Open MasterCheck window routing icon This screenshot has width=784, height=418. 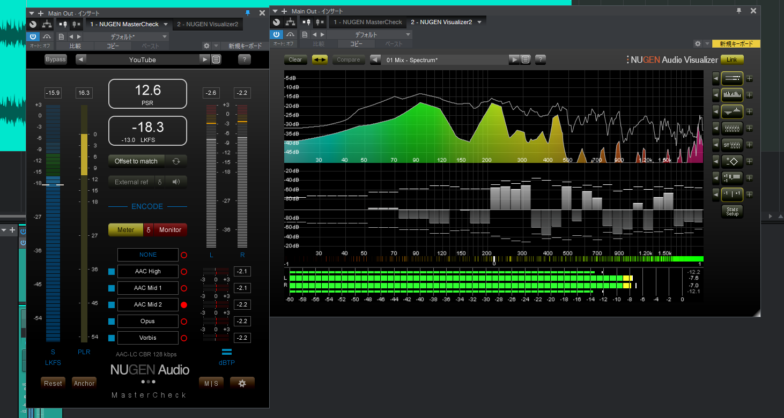click(47, 24)
